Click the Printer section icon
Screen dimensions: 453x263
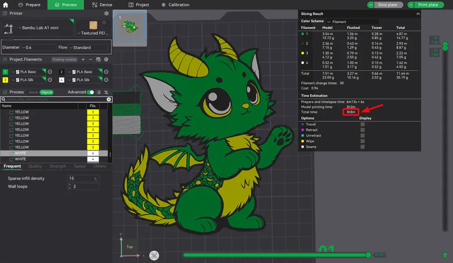5,13
